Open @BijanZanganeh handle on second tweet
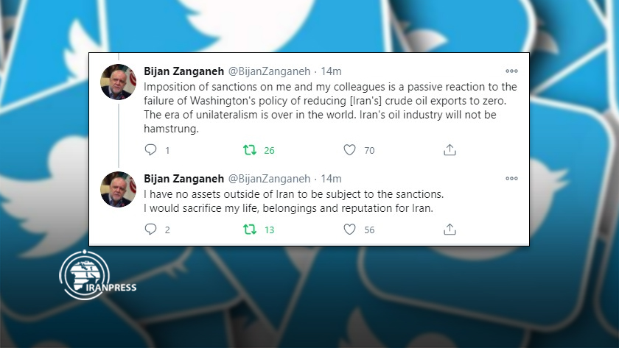This screenshot has width=619, height=348. [x=270, y=179]
